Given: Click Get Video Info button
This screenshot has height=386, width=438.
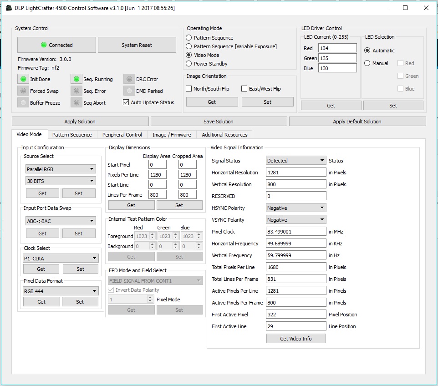Looking at the screenshot, I should (296, 338).
